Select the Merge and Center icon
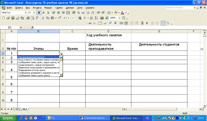The width and height of the screenshot is (207, 121). pos(68,13)
